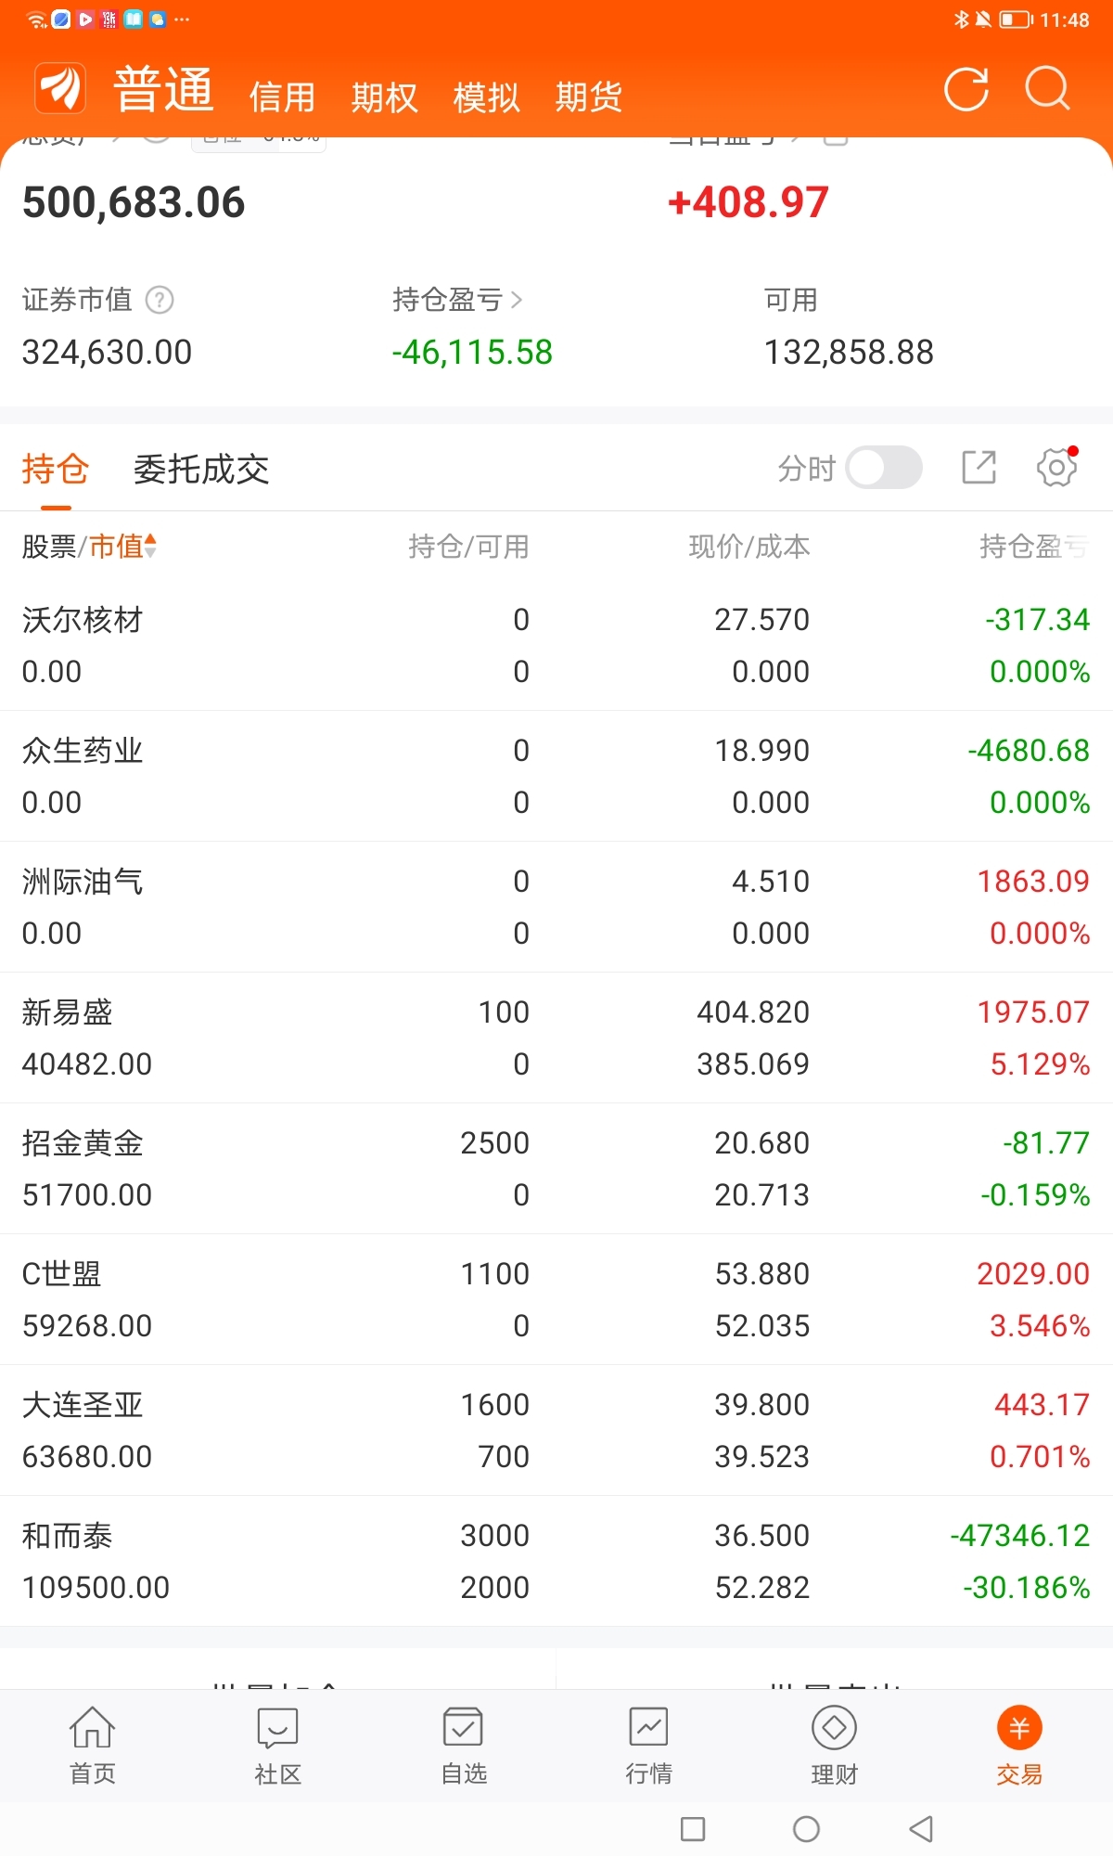Tap available funds 132,858.88

click(x=849, y=353)
